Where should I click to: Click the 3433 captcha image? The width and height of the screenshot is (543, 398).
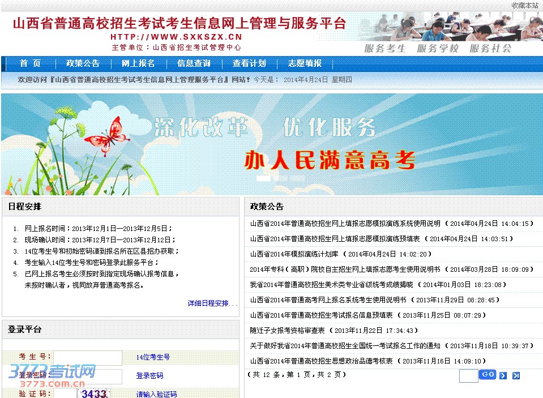tap(94, 393)
